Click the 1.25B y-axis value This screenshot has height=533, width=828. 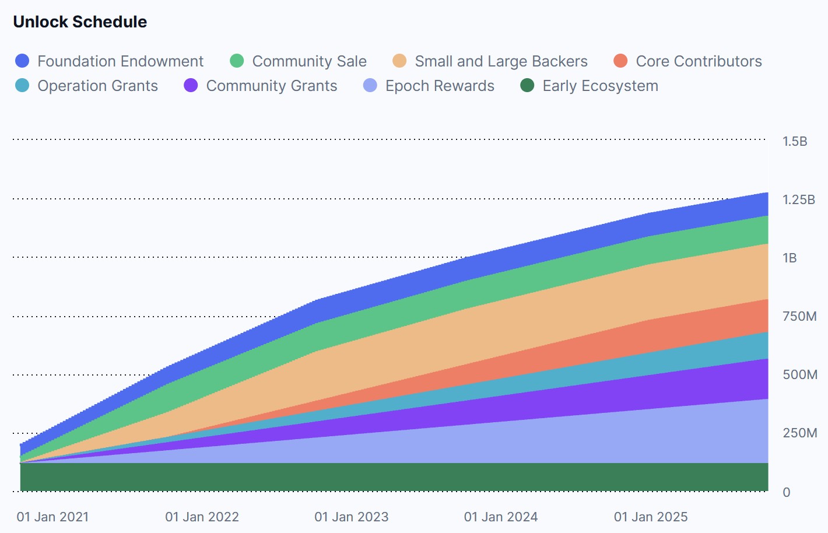[x=799, y=199]
